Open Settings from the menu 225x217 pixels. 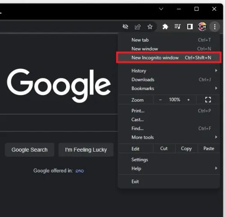169,160
